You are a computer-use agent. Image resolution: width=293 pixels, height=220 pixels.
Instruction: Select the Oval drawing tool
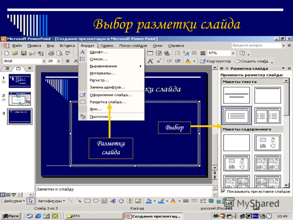coord(96,201)
